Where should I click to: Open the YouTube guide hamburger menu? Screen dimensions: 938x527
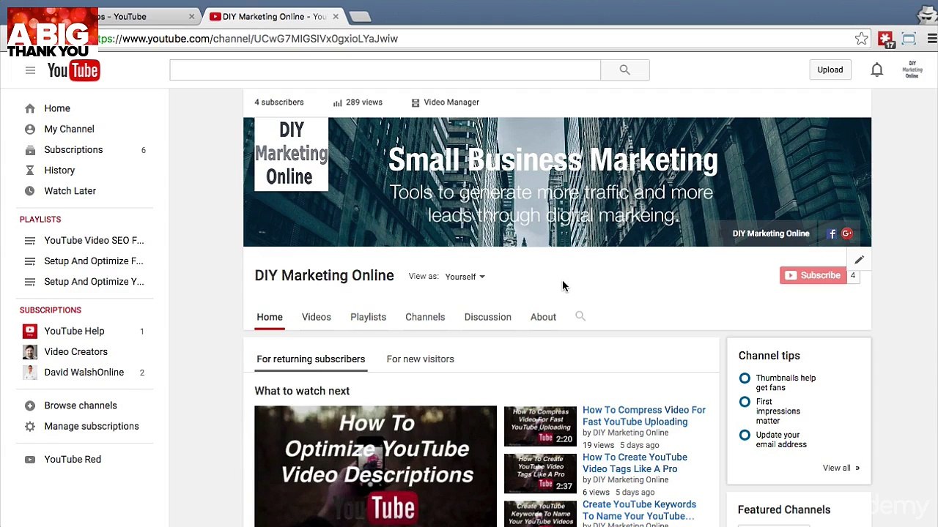coord(30,70)
